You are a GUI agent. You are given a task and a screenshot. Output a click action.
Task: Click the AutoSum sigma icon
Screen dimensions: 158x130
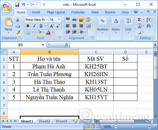pyautogui.click(x=139, y=19)
